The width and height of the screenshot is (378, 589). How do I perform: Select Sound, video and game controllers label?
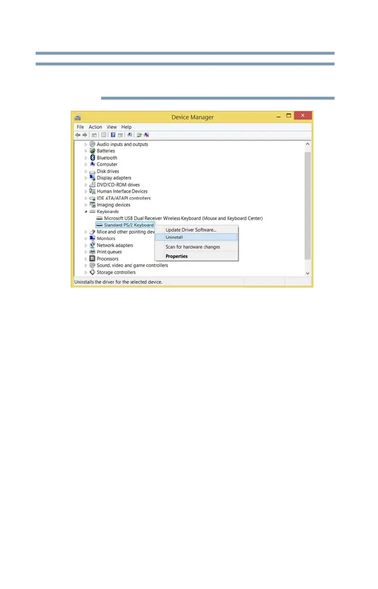pos(132,266)
